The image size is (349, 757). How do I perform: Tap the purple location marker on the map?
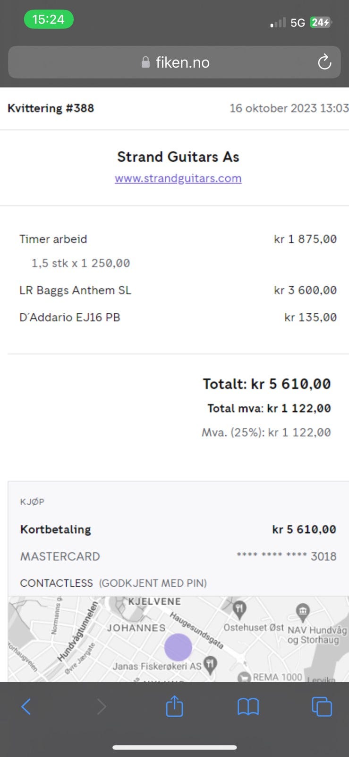(178, 647)
